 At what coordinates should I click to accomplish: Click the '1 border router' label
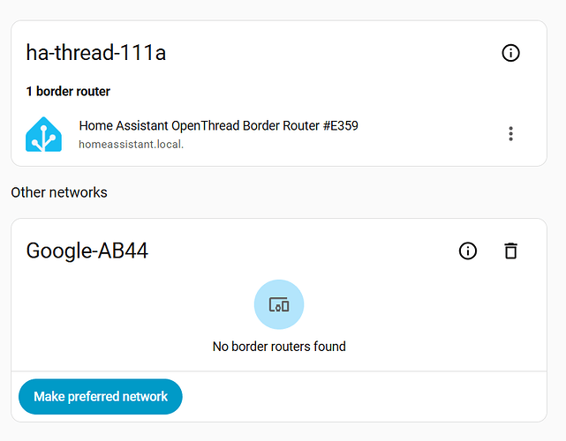(x=68, y=91)
